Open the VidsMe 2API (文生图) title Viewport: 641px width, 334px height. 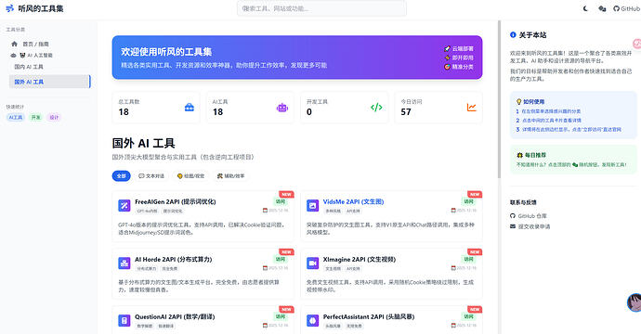pyautogui.click(x=353, y=201)
